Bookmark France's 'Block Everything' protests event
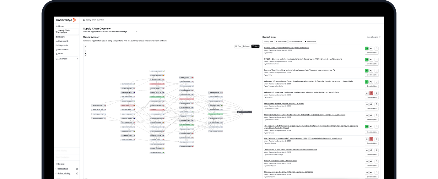Viewport: 438px width, 179px height. [x=376, y=71]
